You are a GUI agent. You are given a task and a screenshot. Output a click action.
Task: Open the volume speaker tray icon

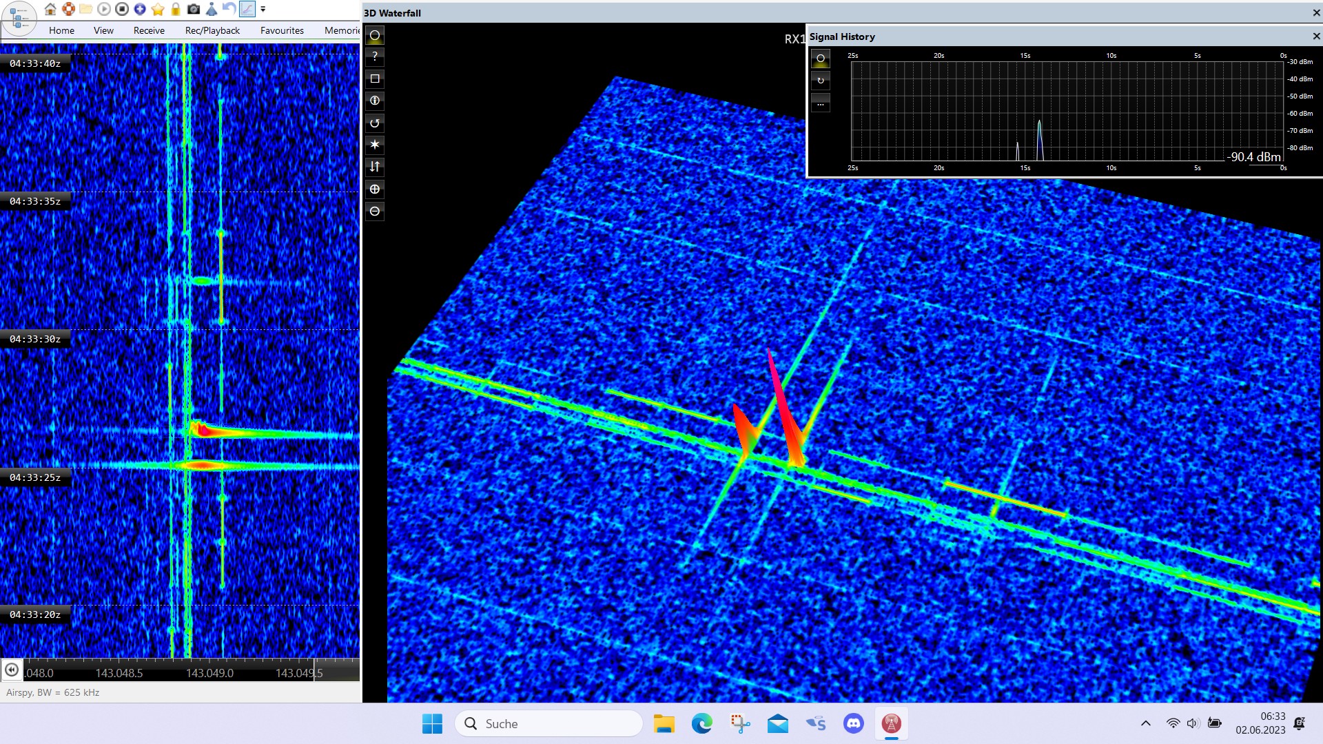(x=1193, y=723)
